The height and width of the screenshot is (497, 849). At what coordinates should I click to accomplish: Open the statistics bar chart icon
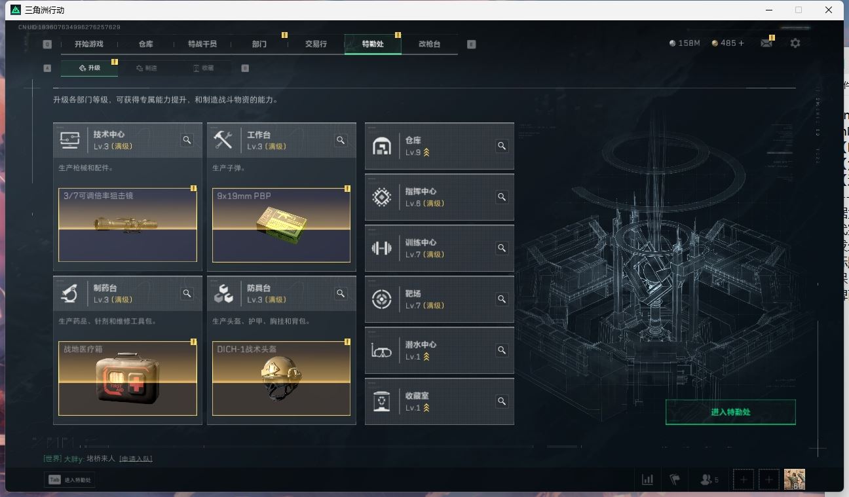click(x=647, y=479)
